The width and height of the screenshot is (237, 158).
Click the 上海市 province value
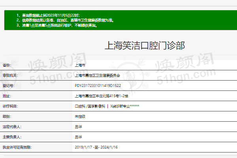pos(80,65)
